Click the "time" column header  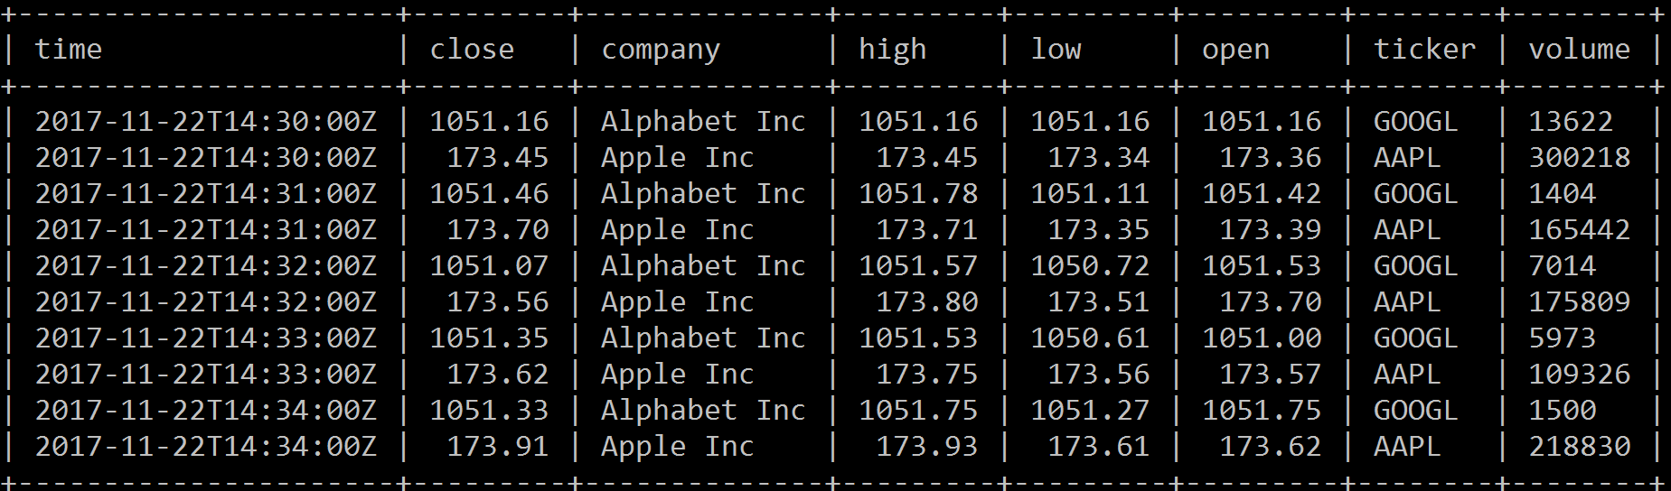(69, 50)
